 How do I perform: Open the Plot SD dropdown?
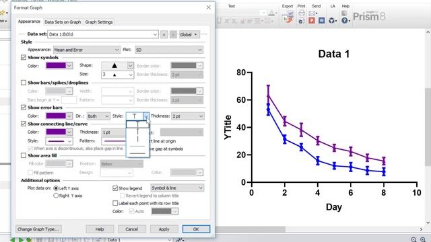coord(169,50)
